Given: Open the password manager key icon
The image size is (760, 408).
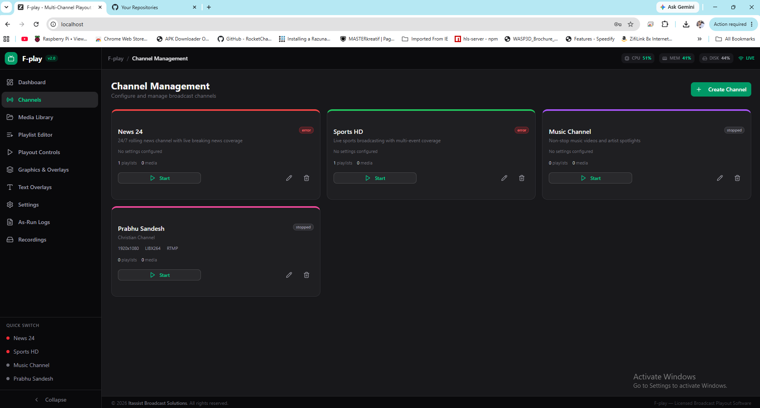Looking at the screenshot, I should (618, 24).
